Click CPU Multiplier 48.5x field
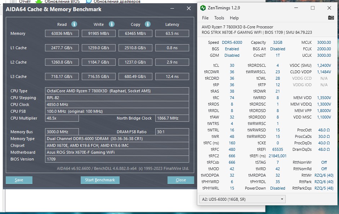Image resolution: width=339 pixels, height=214 pixels. click(x=62, y=118)
